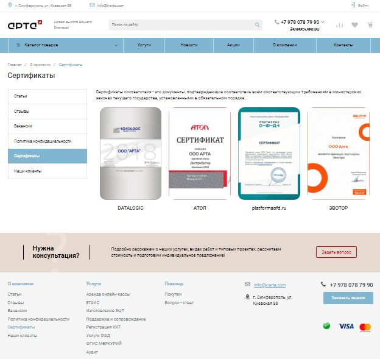The height and width of the screenshot is (359, 380).
Task: Click the search magnifier icon
Action: (257, 25)
